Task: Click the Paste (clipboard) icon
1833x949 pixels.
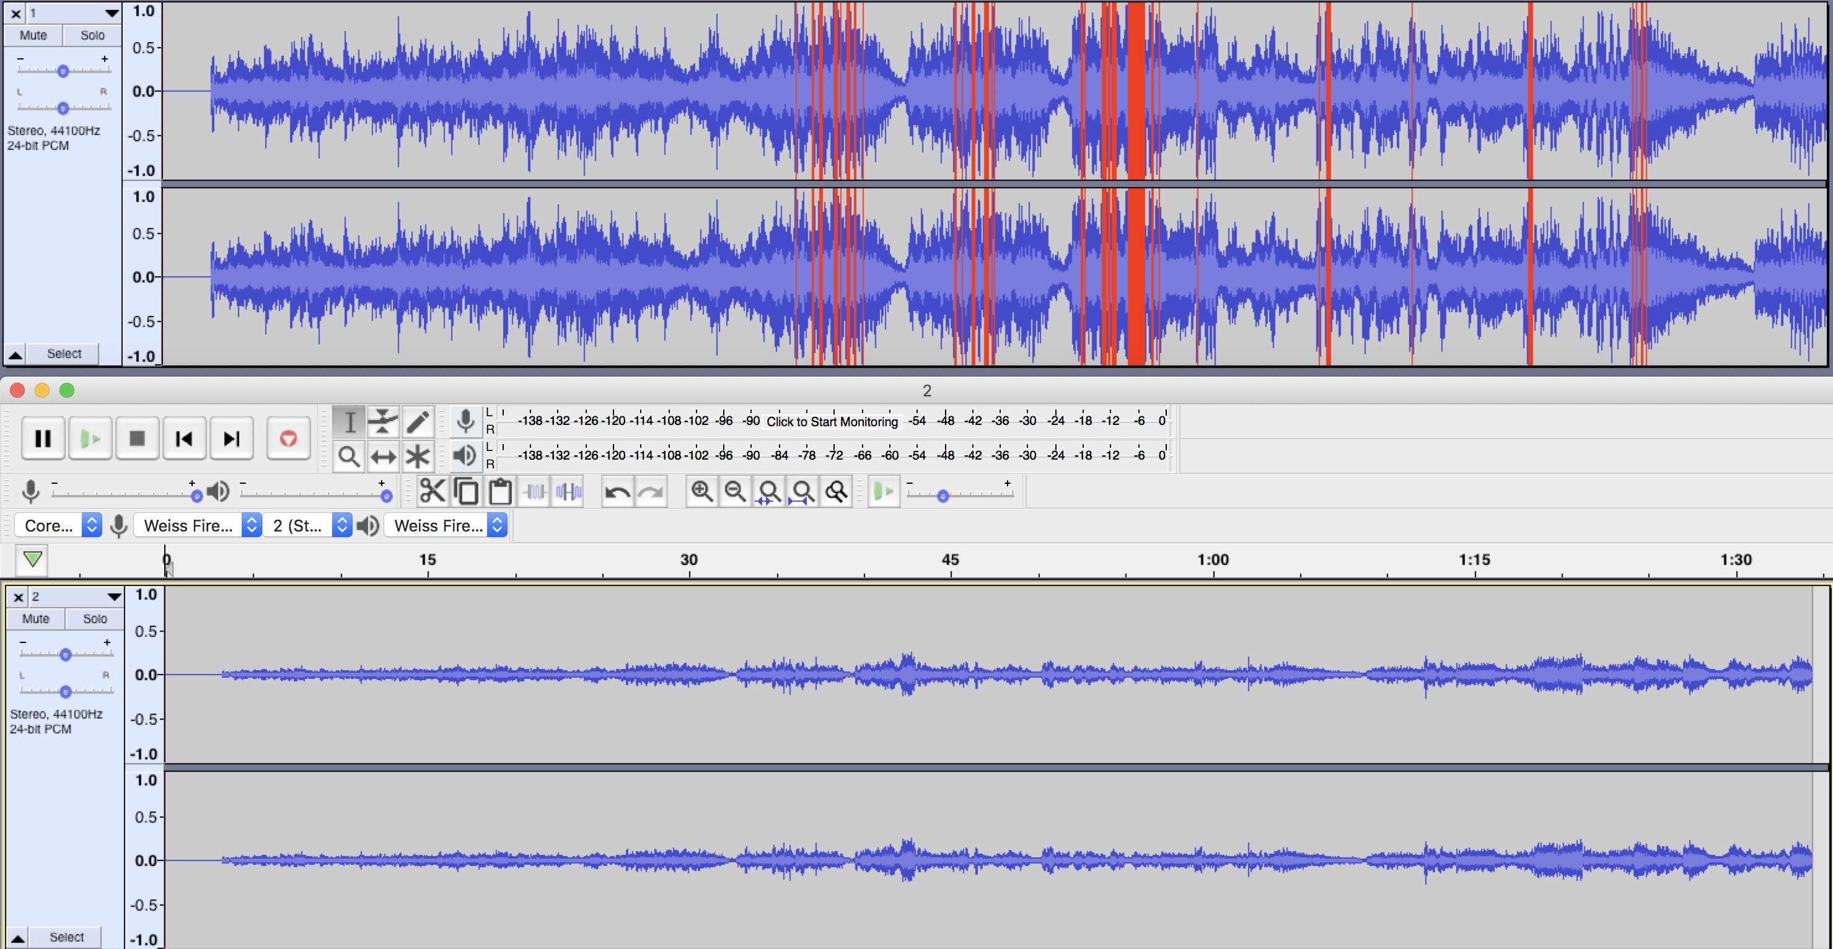Action: 500,492
